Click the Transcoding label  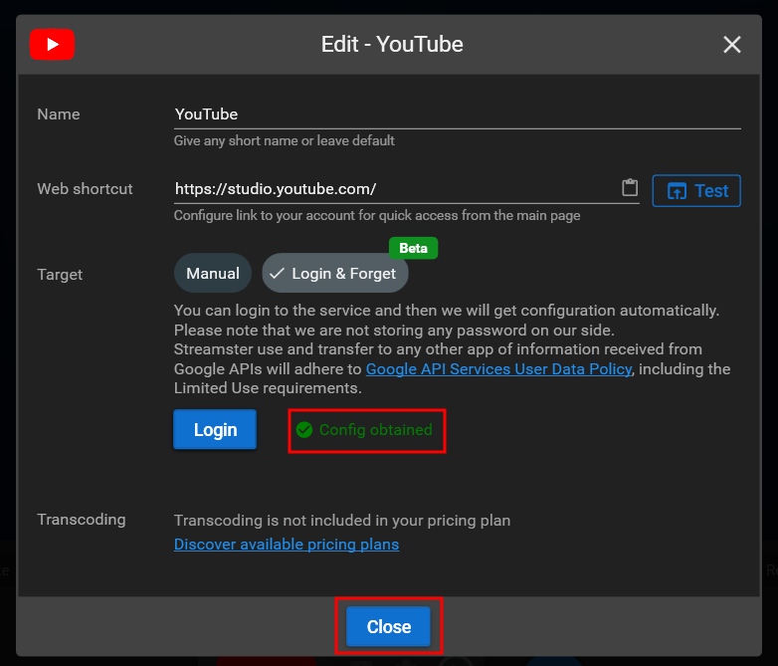[x=82, y=520]
